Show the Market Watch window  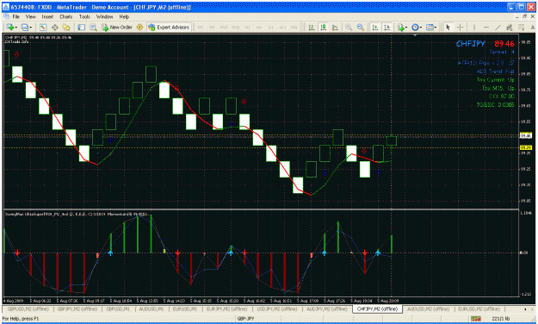pyautogui.click(x=42, y=27)
